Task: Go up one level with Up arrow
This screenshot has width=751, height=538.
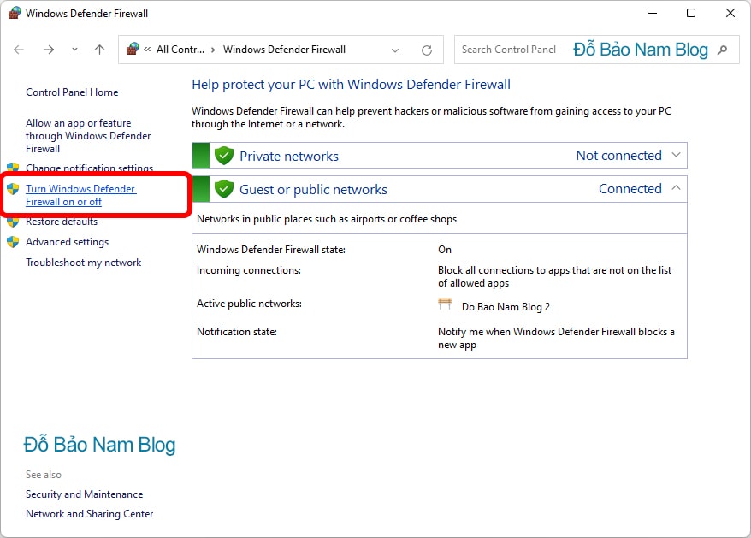Action: point(99,50)
